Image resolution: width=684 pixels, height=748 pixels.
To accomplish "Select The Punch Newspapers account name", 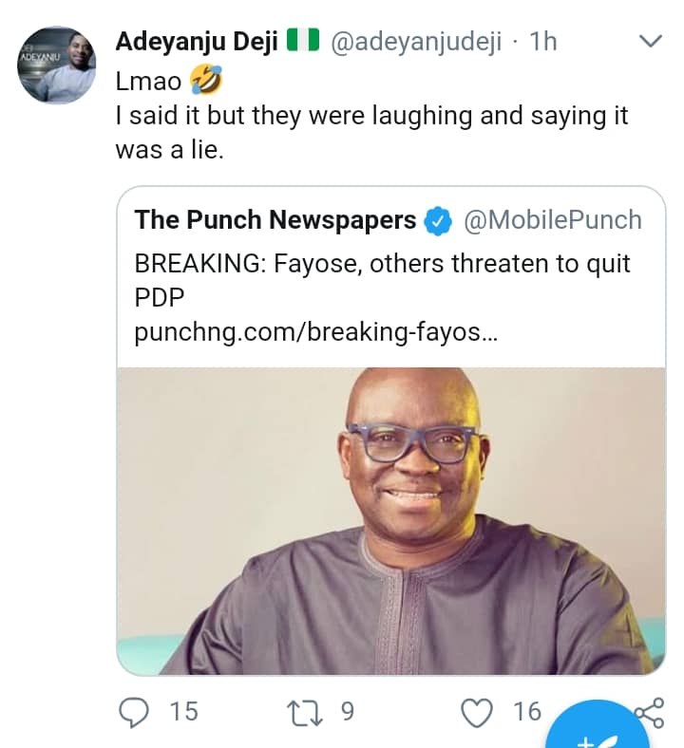I will coord(275,221).
